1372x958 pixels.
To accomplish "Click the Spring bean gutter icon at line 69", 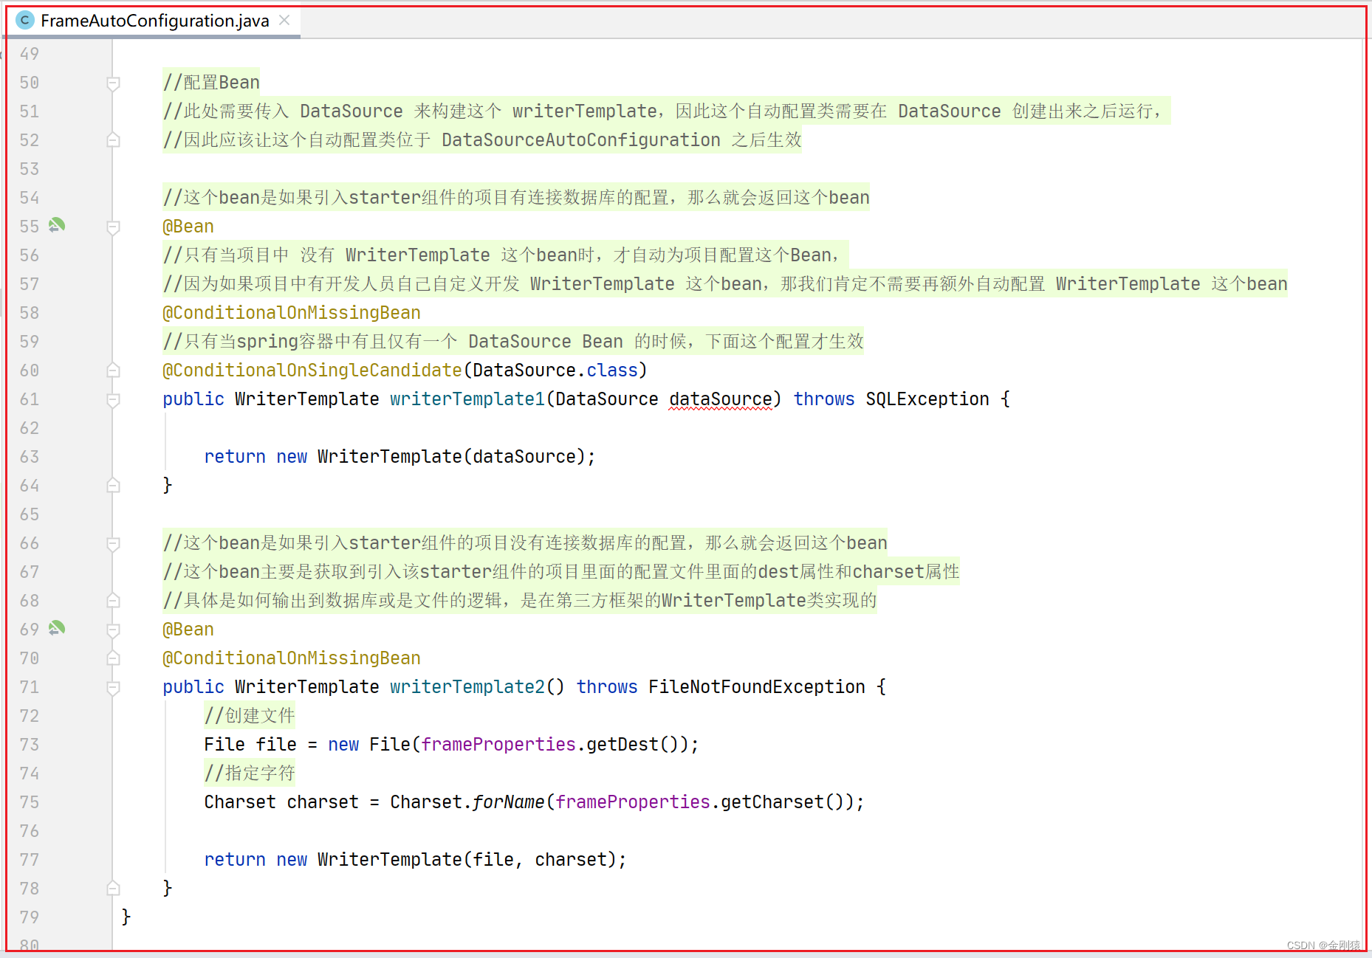I will (57, 628).
